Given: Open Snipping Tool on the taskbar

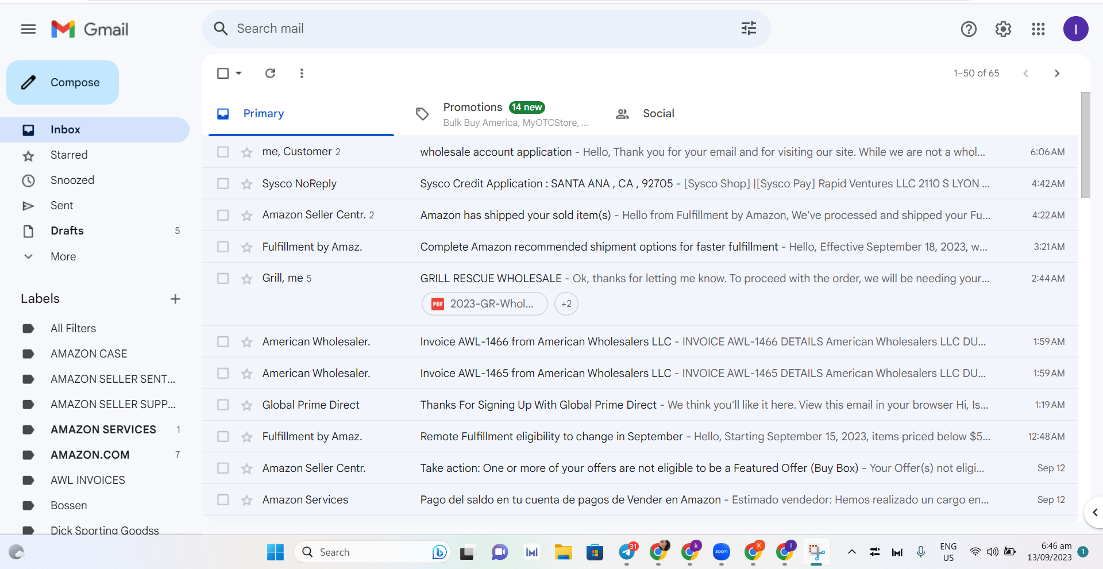Looking at the screenshot, I should point(816,552).
